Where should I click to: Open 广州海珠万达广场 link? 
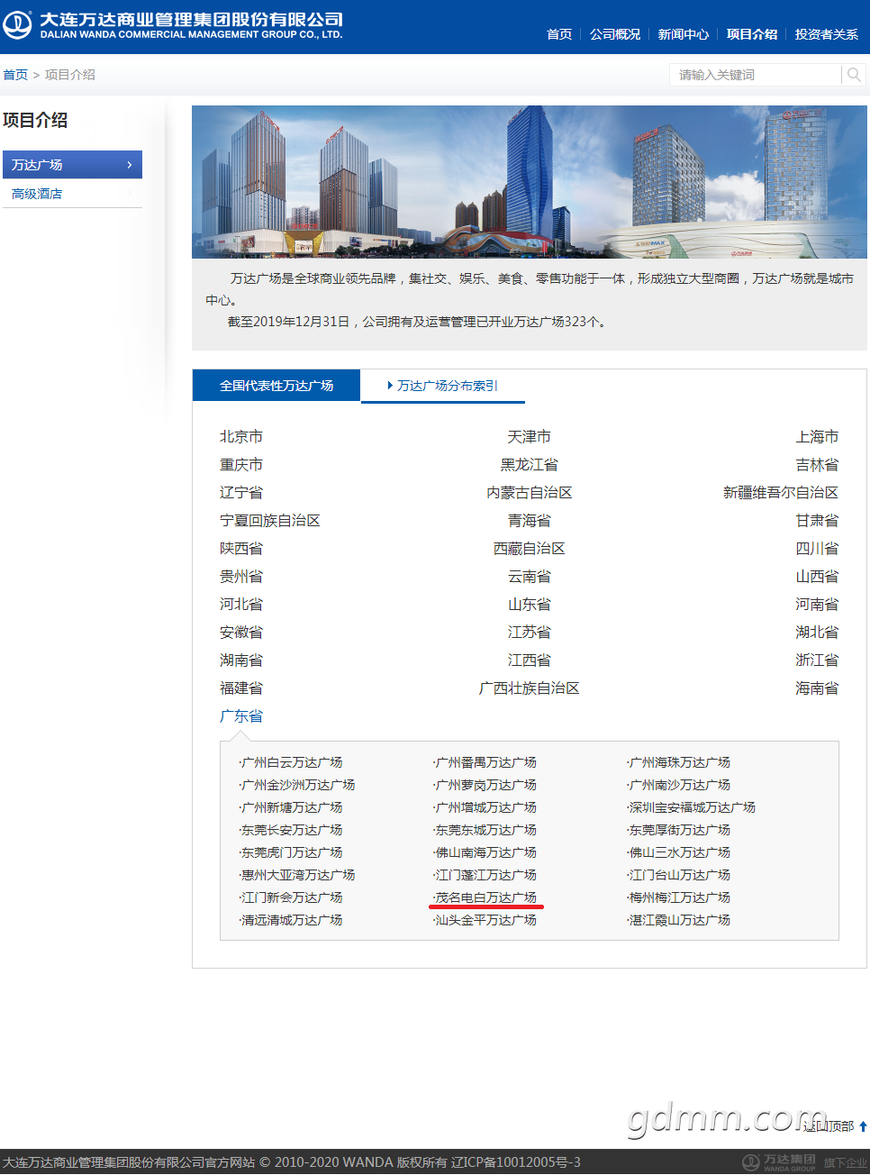679,762
